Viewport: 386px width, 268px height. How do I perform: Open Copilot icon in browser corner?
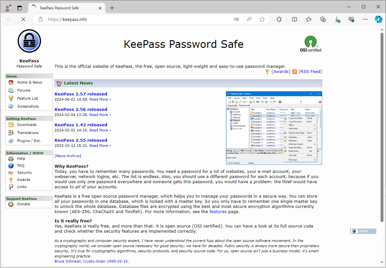click(x=379, y=19)
